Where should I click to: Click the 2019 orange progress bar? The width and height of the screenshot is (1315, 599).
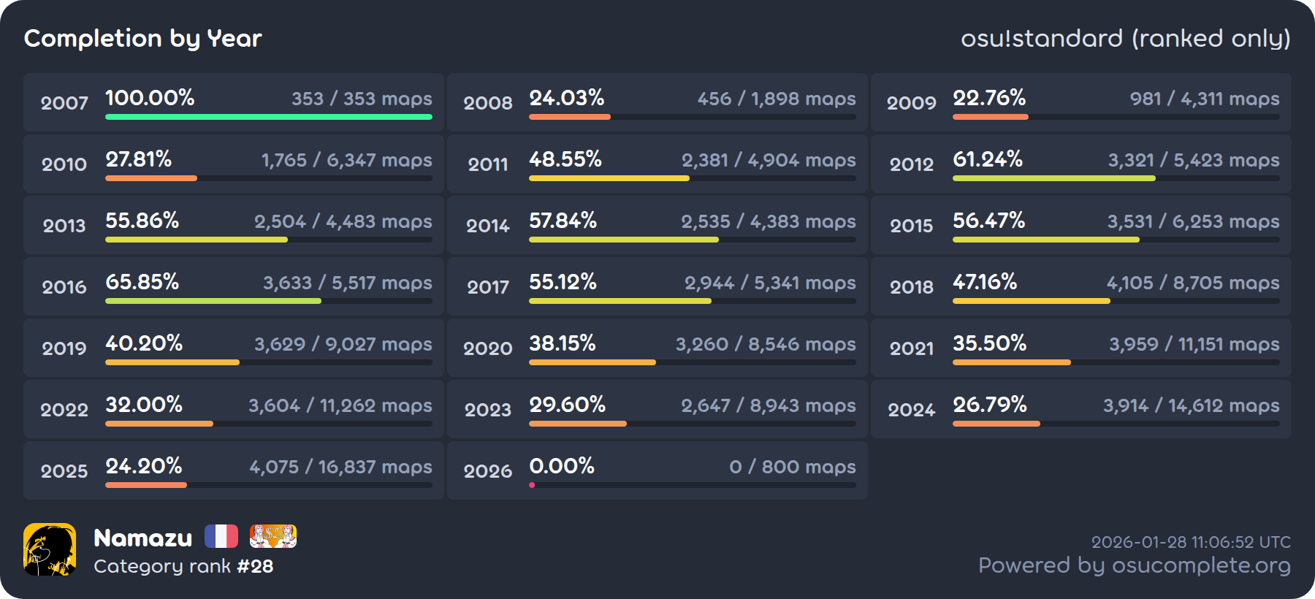click(172, 362)
